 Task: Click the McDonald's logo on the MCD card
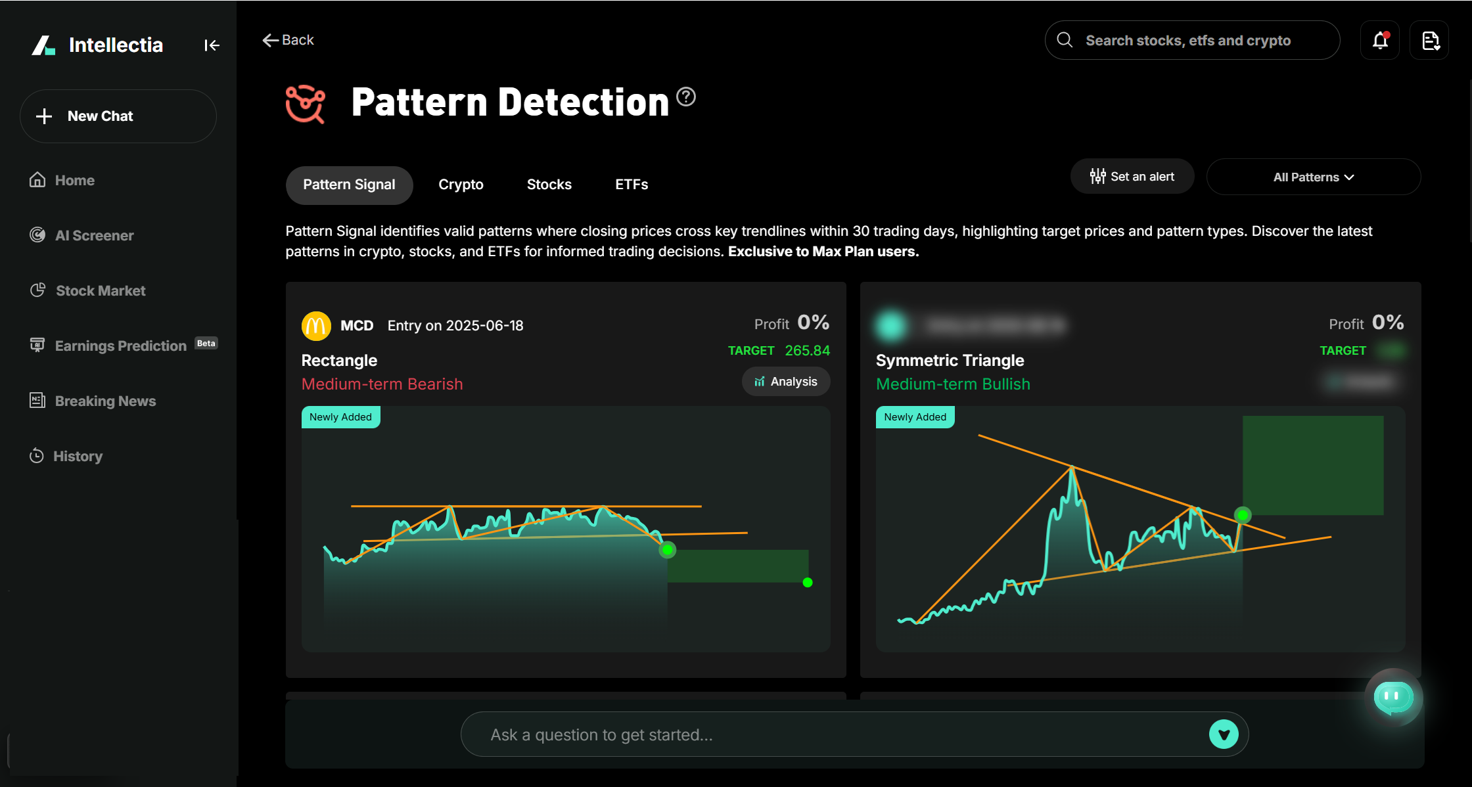click(316, 325)
